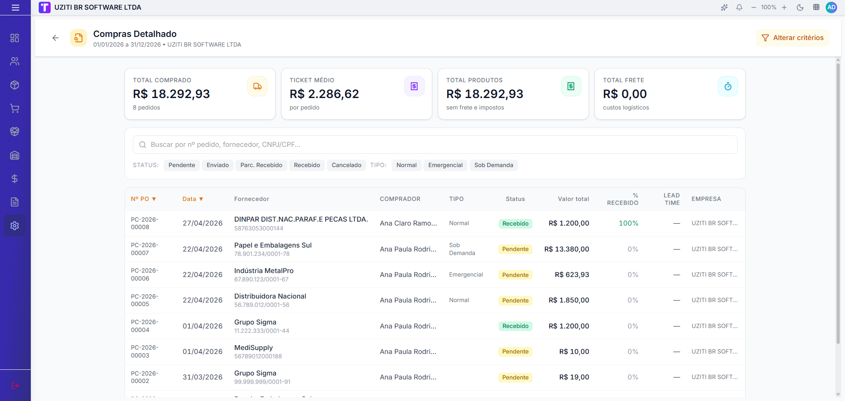Click Alterar critérios button

click(793, 38)
